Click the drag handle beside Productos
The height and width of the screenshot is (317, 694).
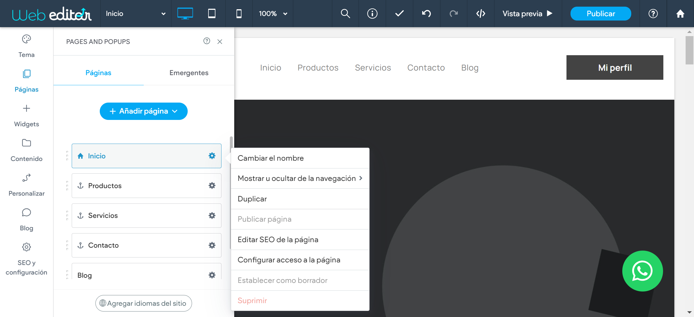pyautogui.click(x=67, y=186)
